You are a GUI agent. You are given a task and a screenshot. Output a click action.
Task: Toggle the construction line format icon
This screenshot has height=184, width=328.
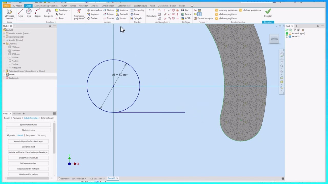click(x=195, y=10)
